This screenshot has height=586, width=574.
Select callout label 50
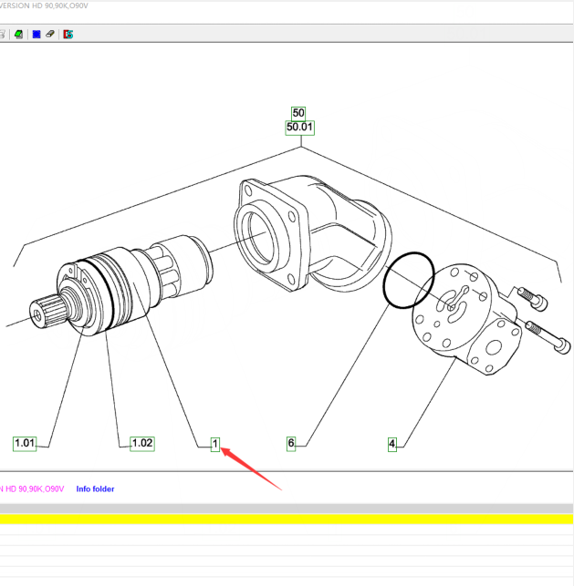[x=298, y=113]
